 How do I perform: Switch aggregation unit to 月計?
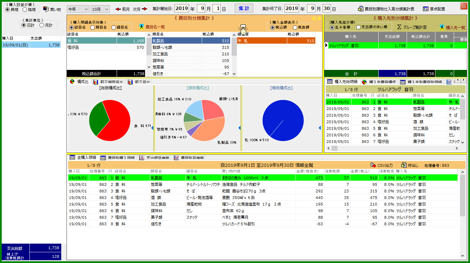tap(42, 25)
